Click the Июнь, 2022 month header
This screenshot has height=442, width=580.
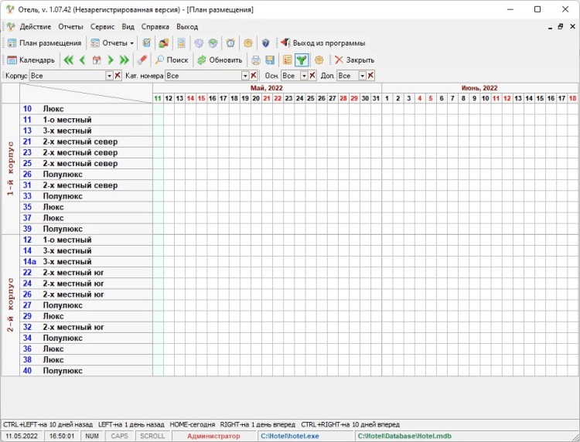point(479,88)
